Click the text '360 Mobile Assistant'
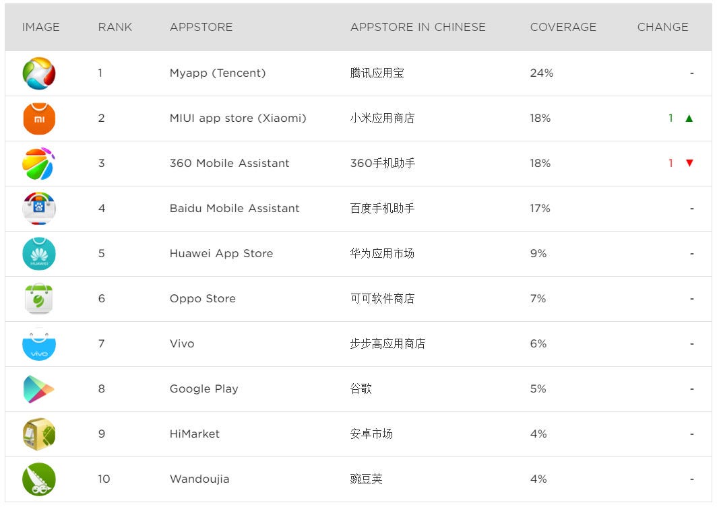 (x=229, y=163)
